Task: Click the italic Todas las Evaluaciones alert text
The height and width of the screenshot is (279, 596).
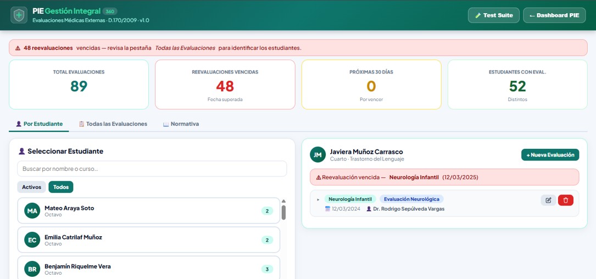Action: point(185,48)
